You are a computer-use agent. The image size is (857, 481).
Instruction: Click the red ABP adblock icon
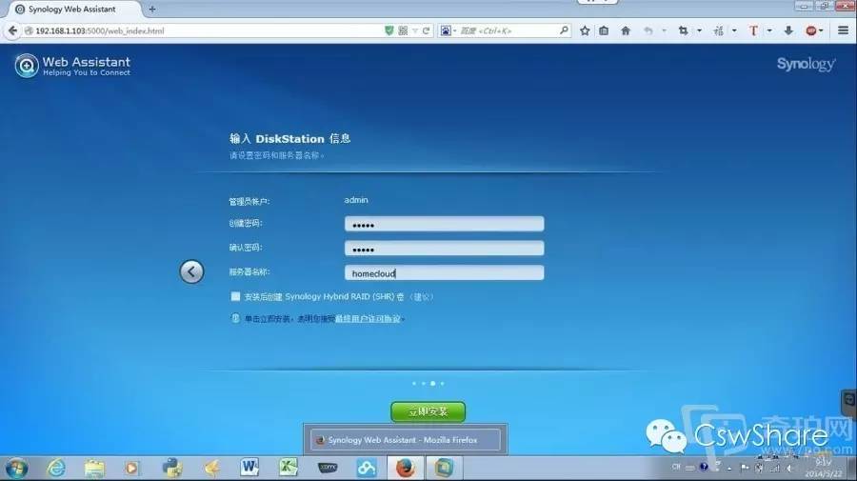click(x=811, y=30)
